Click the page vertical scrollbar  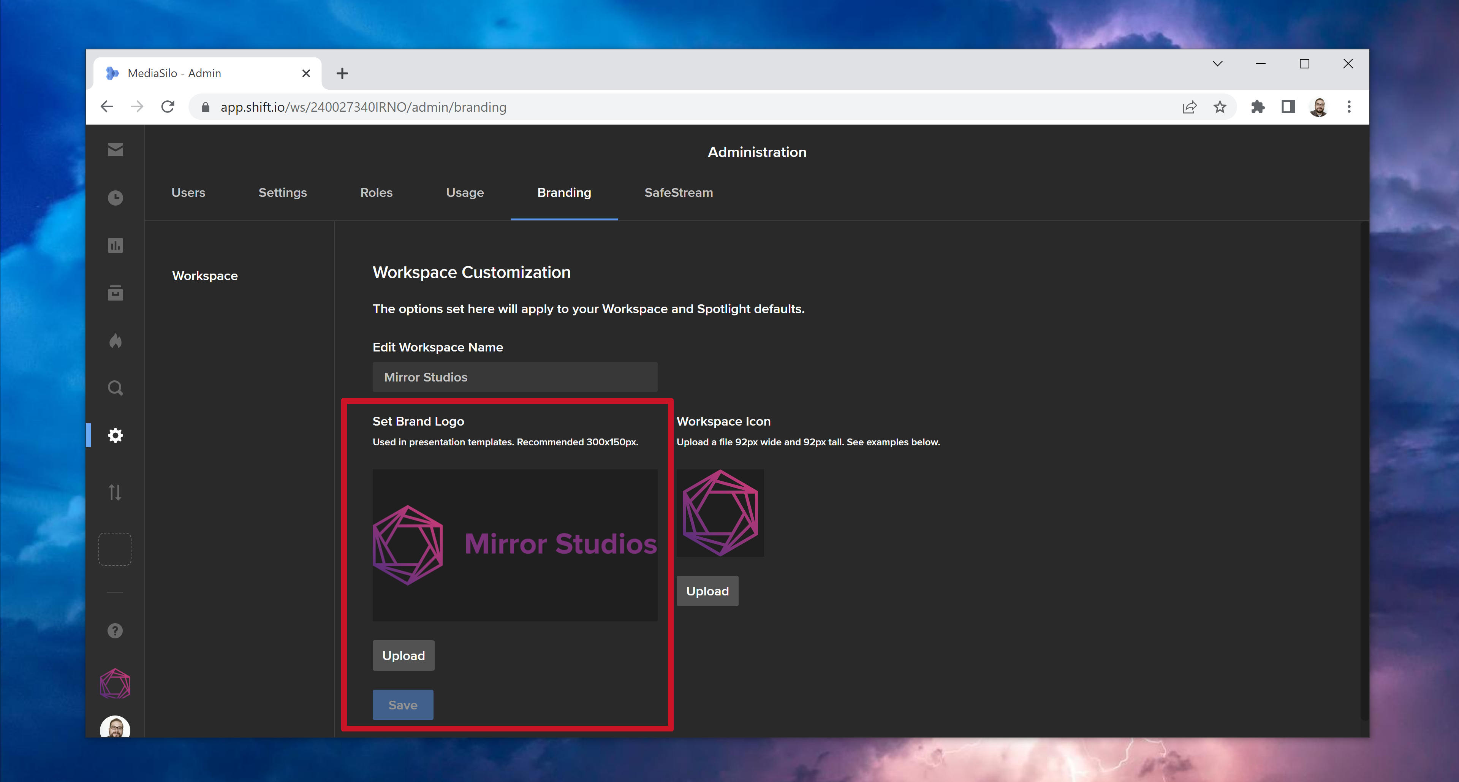1364,471
